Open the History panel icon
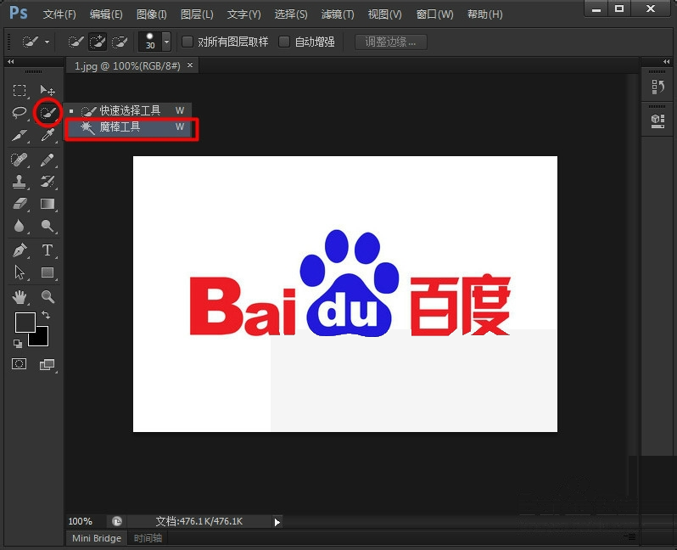Viewport: 677px width, 550px height. tap(657, 87)
